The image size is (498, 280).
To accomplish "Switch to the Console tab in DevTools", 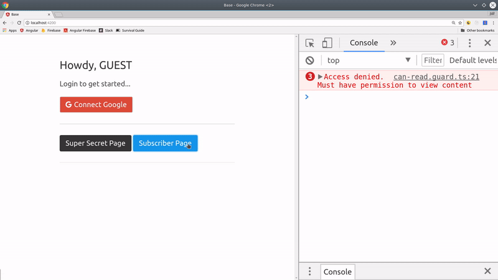I will [364, 43].
